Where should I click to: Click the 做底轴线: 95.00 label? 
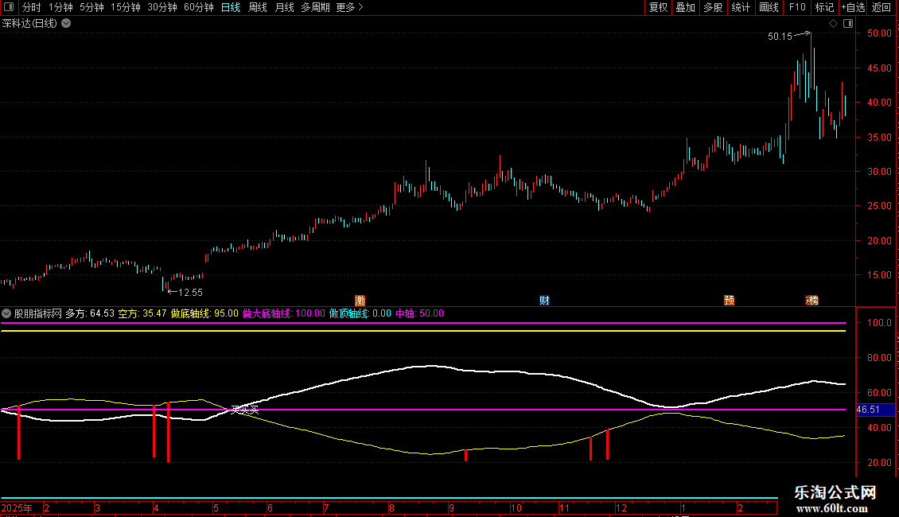point(204,313)
